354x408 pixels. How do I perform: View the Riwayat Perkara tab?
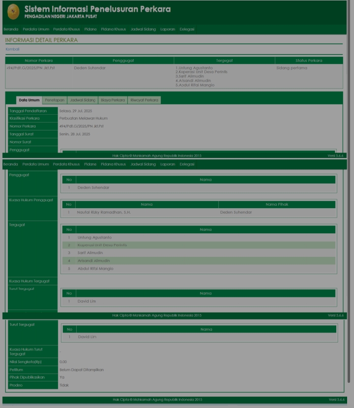coord(144,100)
